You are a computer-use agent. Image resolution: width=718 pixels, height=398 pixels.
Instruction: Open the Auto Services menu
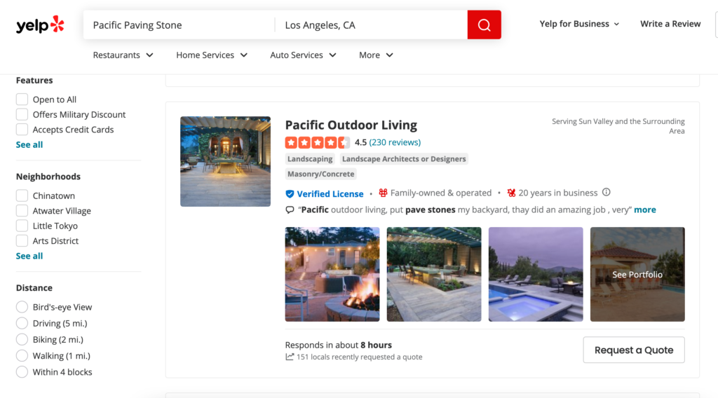pos(303,55)
